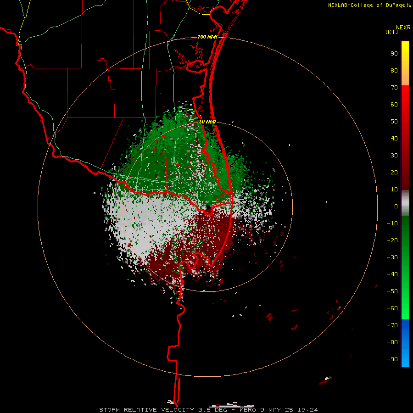Click the -10 value on velocity scale
The height and width of the screenshot is (413, 413).
click(392, 223)
